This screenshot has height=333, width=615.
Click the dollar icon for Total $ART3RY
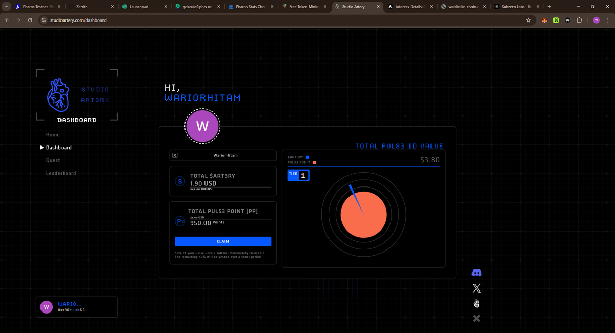180,181
